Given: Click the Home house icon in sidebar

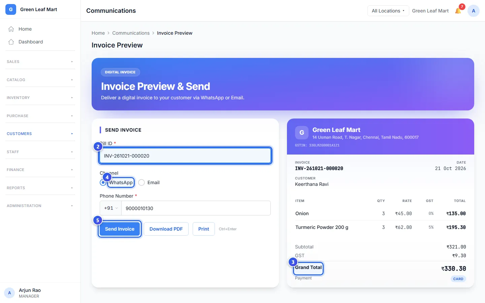Looking at the screenshot, I should click(x=11, y=29).
